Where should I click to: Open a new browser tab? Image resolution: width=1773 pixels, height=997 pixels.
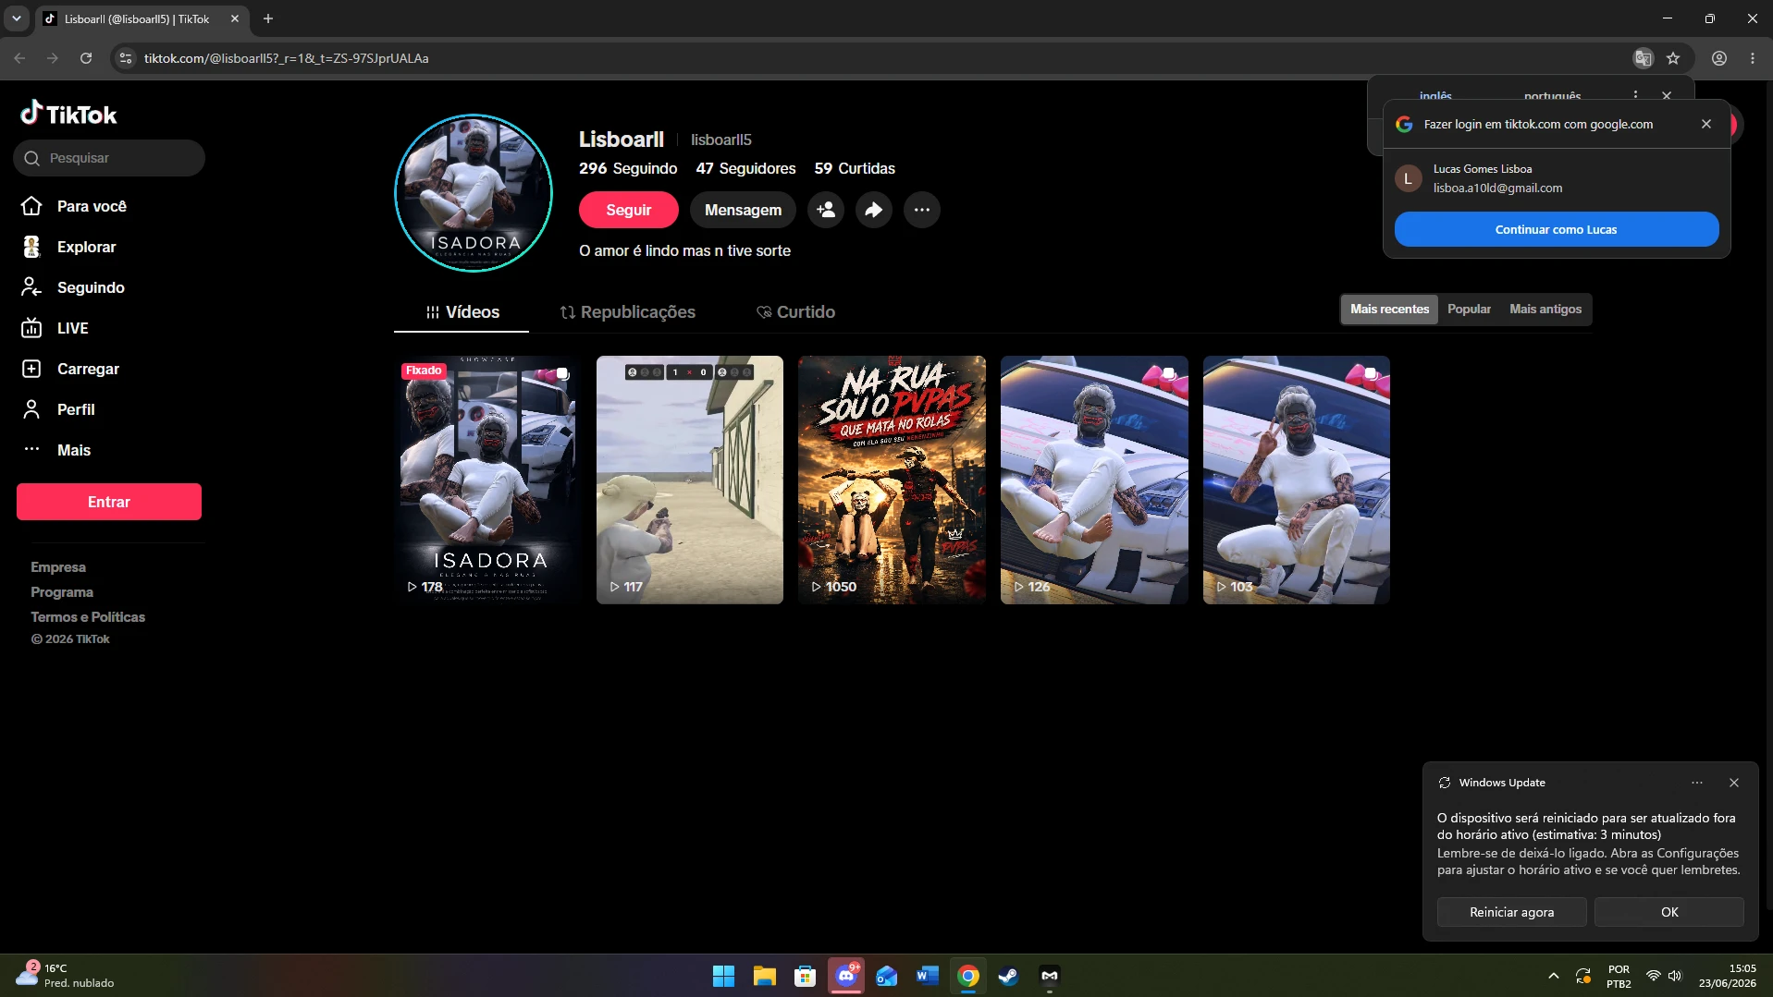[268, 18]
